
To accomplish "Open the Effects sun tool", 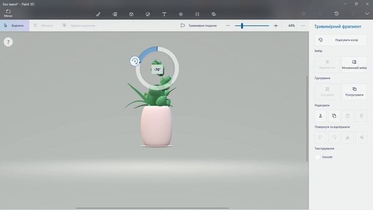I will (181, 14).
